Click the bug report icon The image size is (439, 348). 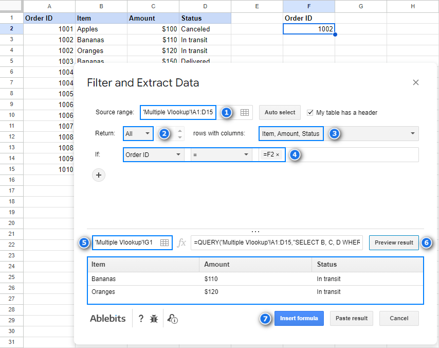[154, 319]
